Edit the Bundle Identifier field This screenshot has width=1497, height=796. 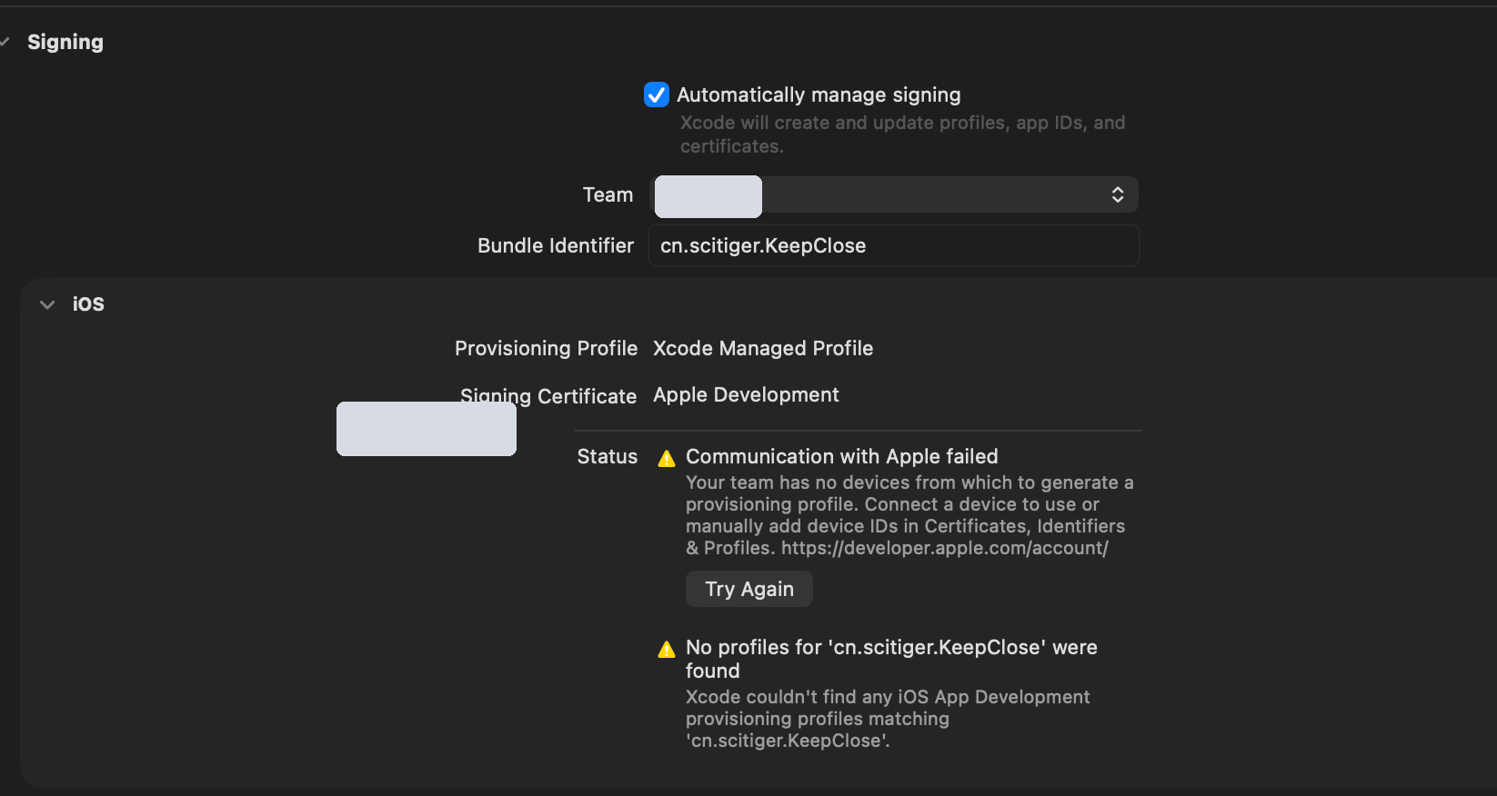893,245
